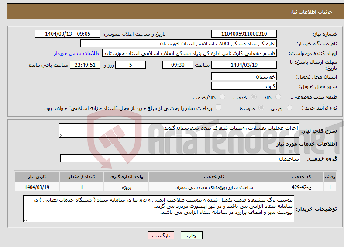This screenshot has height=247, width=344.
Task: Click table cell date 1404/03/19
Action: coord(37,187)
